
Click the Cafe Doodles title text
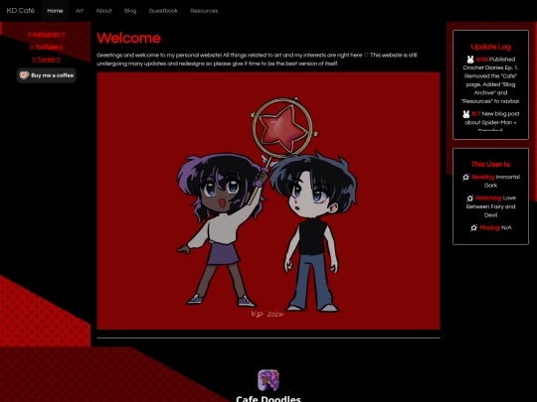[x=268, y=399]
